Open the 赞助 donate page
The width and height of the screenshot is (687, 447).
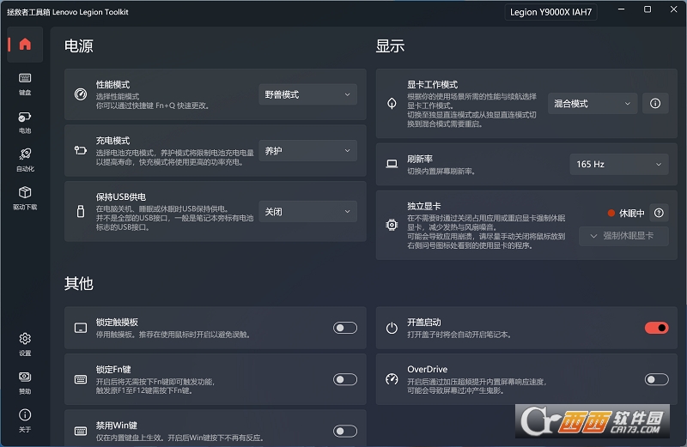click(x=25, y=382)
